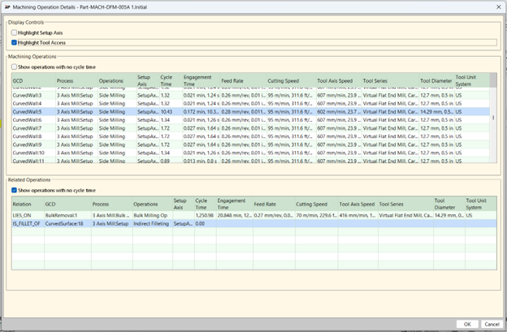The width and height of the screenshot is (507, 332).
Task: Uncheck Show operations with no cycle time under Related Operations
Action: (13, 189)
